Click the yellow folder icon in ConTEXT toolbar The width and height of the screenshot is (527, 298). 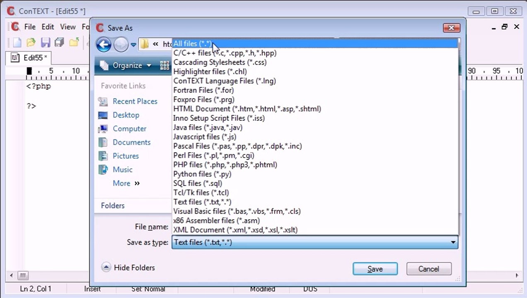coord(74,42)
